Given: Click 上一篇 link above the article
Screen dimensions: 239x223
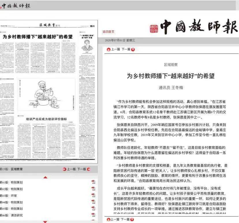Looking at the screenshot, I should coord(115,49).
